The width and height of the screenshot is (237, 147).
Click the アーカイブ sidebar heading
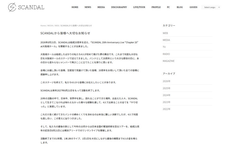(169, 73)
